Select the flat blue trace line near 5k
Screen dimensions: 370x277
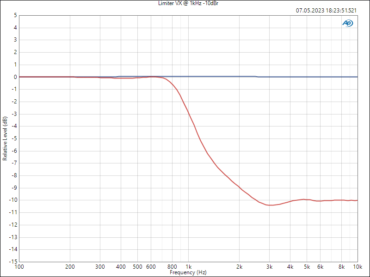coord(307,77)
